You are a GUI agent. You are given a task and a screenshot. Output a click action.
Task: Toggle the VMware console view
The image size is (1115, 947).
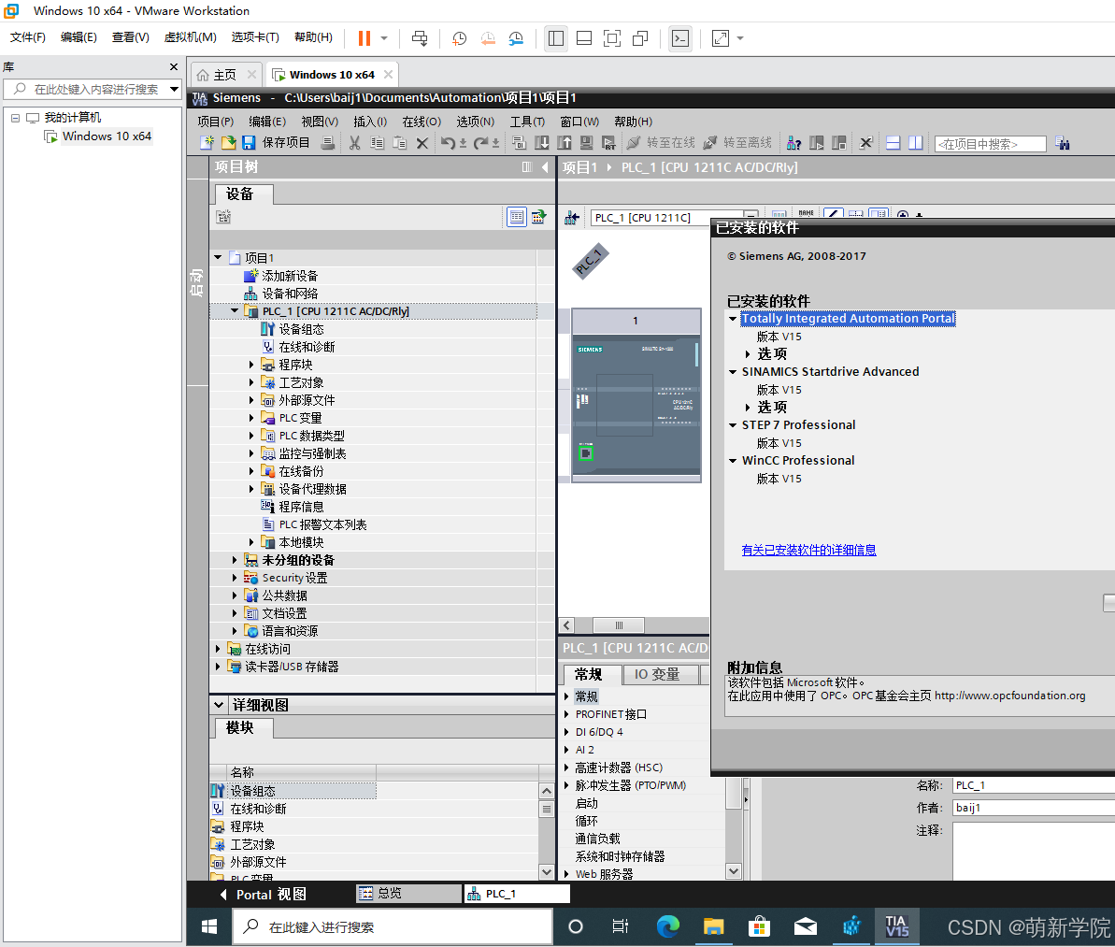coord(680,38)
